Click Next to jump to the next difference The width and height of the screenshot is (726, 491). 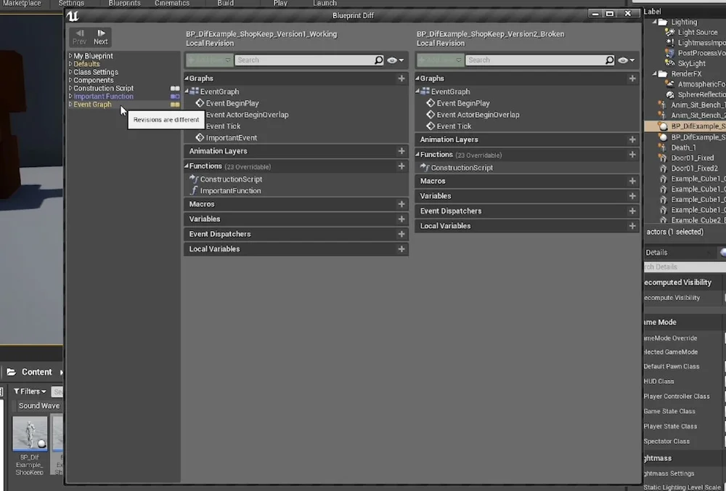[99, 36]
